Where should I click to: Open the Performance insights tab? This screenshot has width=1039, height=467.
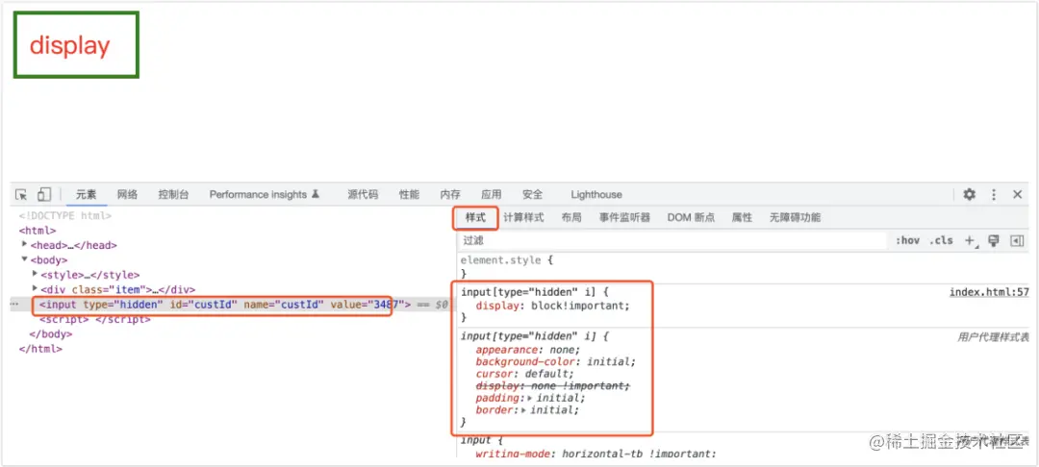point(265,194)
